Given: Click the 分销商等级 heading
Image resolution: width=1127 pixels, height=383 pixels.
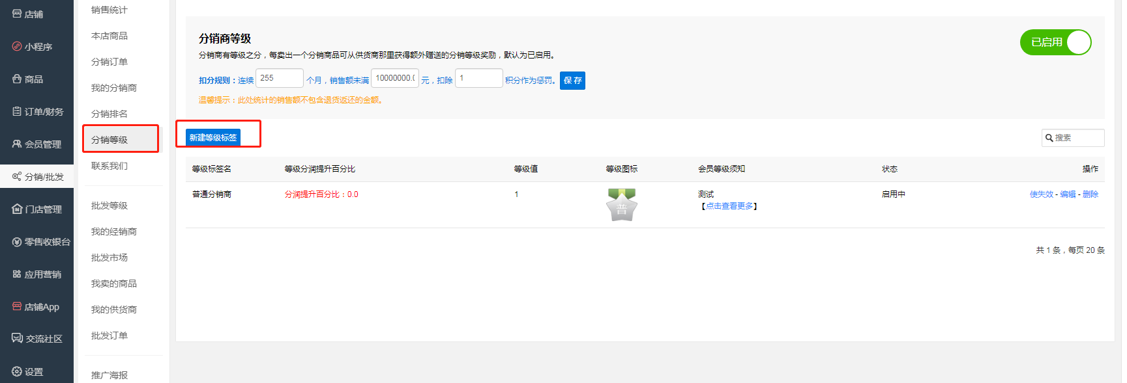Looking at the screenshot, I should pos(225,39).
